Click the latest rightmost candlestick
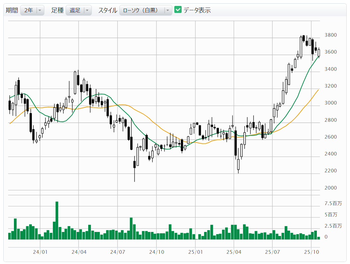The height and width of the screenshot is (264, 350). point(319,53)
